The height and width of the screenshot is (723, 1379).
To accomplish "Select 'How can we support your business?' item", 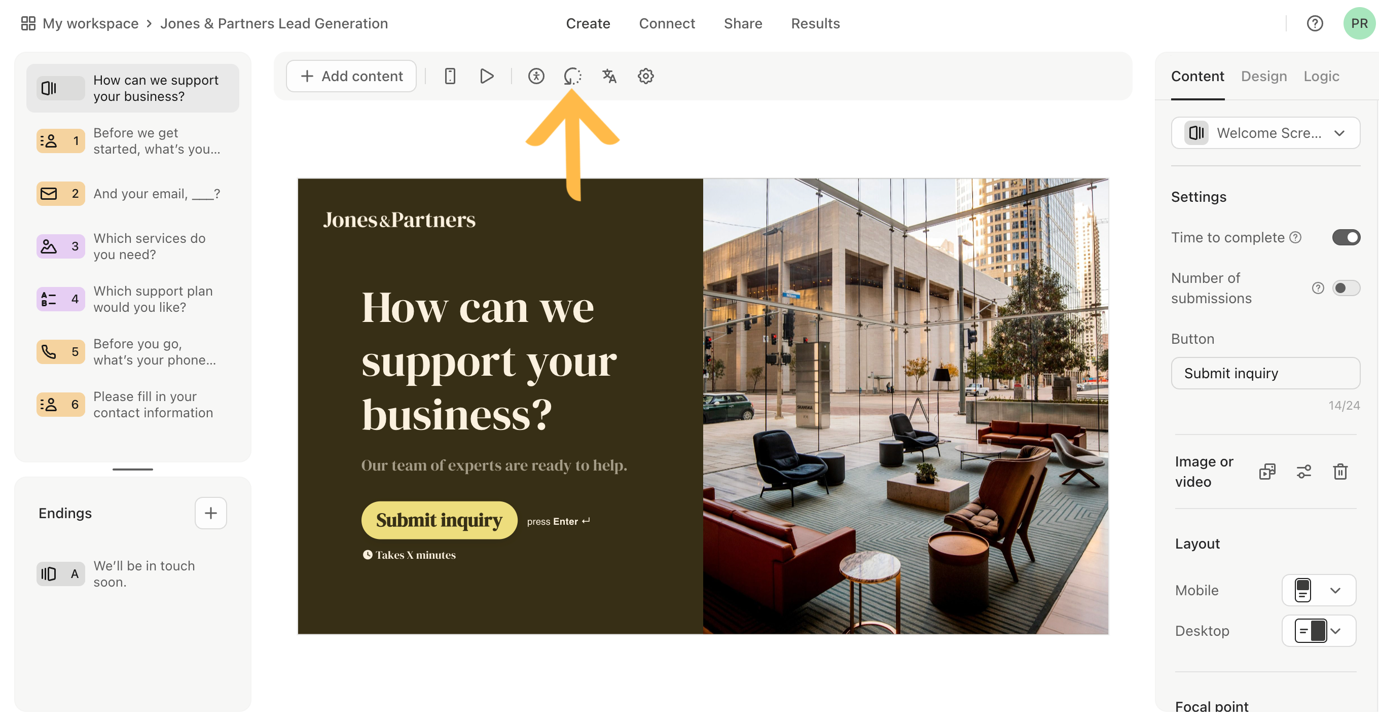I will point(133,88).
